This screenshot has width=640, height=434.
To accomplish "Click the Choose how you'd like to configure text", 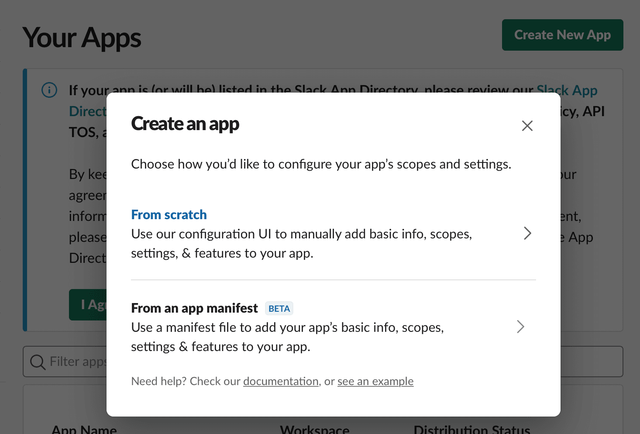I will pyautogui.click(x=321, y=164).
